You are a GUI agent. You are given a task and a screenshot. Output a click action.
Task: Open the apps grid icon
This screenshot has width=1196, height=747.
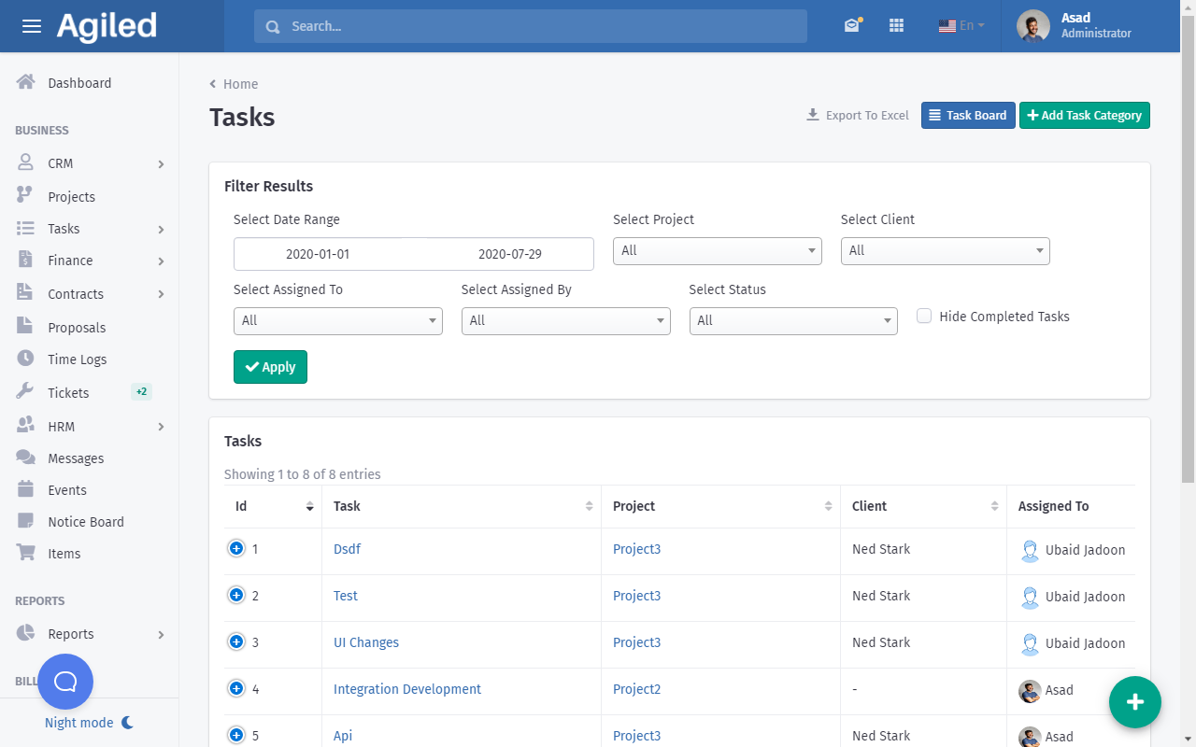(x=896, y=26)
